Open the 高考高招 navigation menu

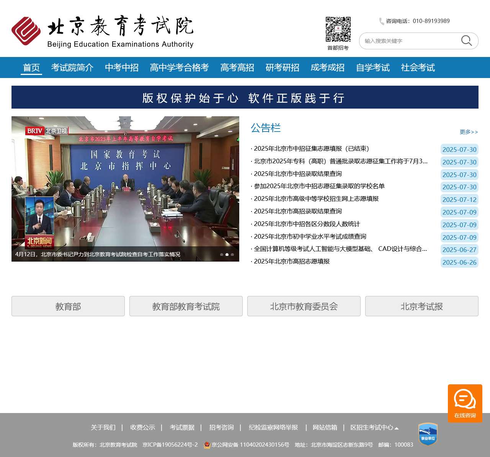(x=237, y=68)
